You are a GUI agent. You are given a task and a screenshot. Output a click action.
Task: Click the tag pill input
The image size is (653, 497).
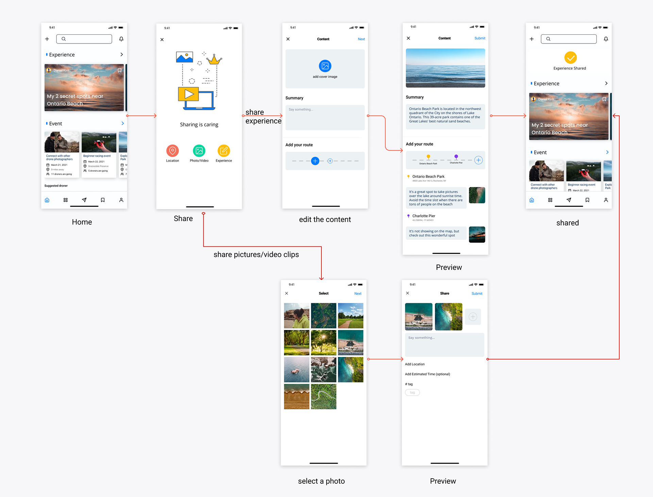click(x=412, y=393)
